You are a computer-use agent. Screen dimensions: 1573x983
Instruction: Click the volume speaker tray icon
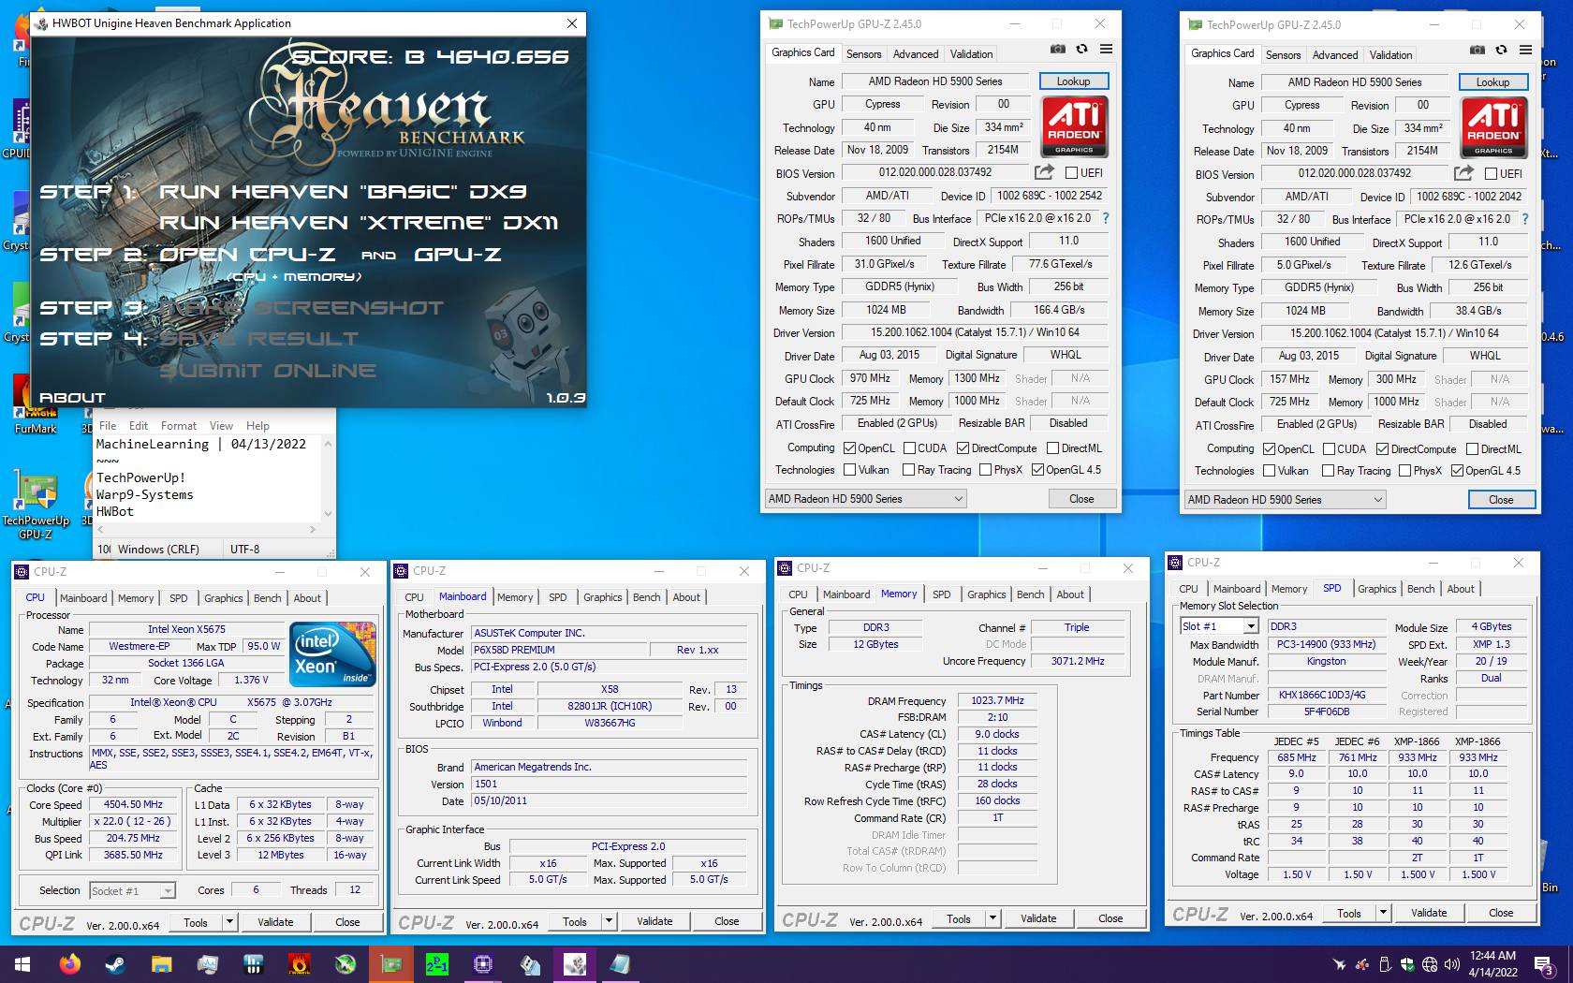click(1451, 964)
